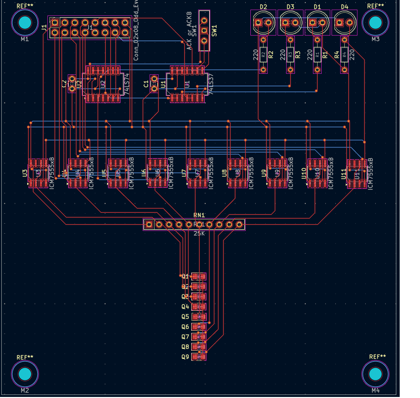Select capacitor C2
The image size is (420, 398).
point(72,84)
